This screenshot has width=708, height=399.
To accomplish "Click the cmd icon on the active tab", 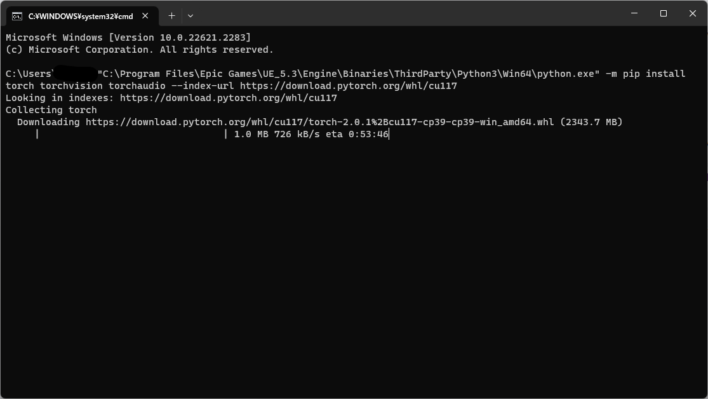I will (18, 16).
